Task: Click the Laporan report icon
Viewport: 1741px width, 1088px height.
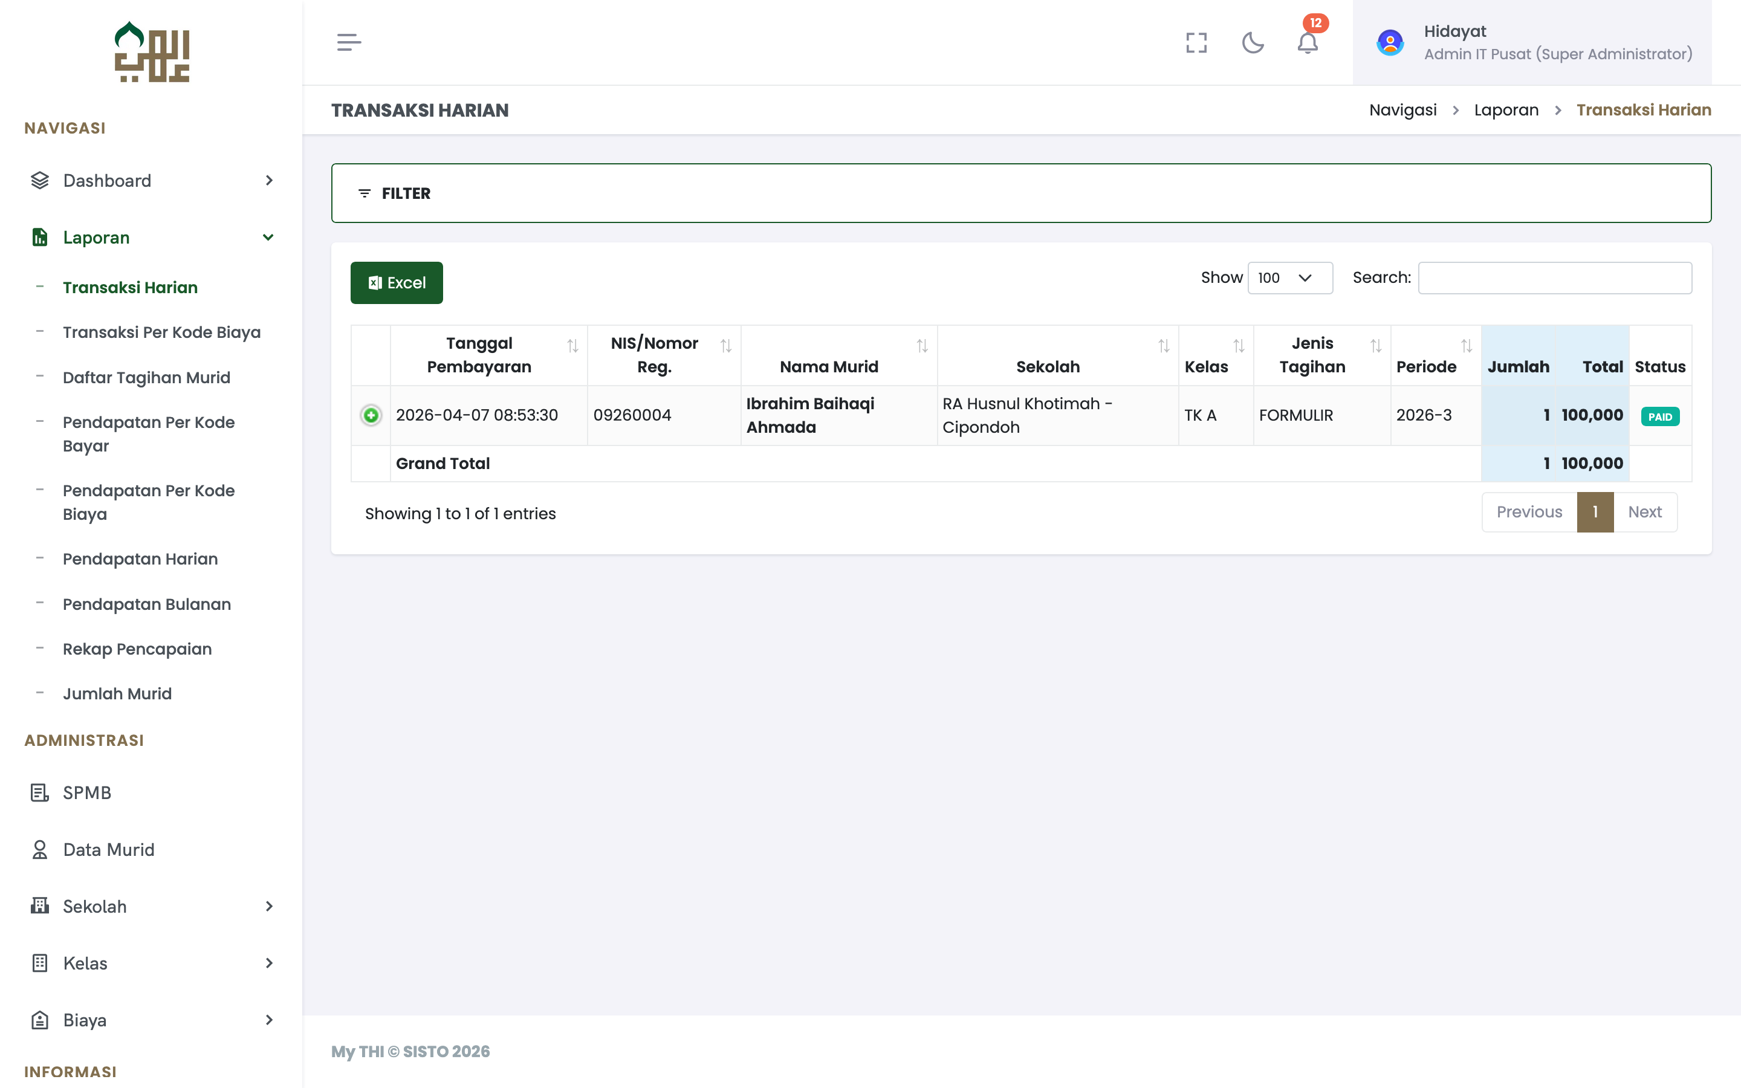Action: click(39, 238)
